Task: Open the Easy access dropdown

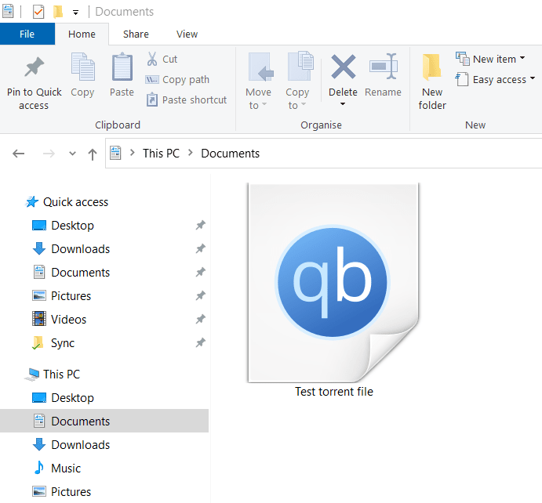Action: pos(496,79)
